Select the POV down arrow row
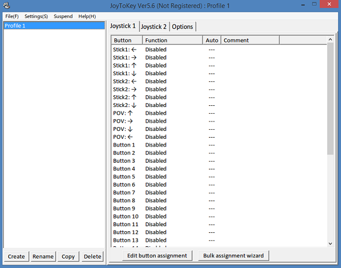The width and height of the screenshot is (341, 268). (219, 129)
